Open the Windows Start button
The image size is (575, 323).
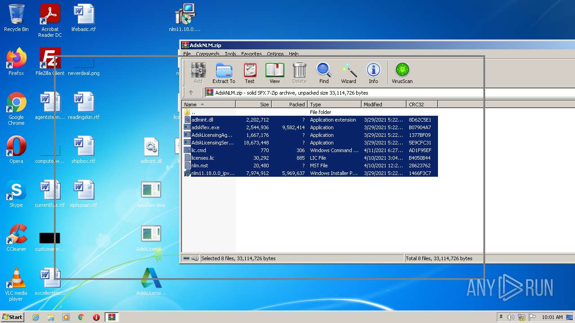(x=13, y=317)
